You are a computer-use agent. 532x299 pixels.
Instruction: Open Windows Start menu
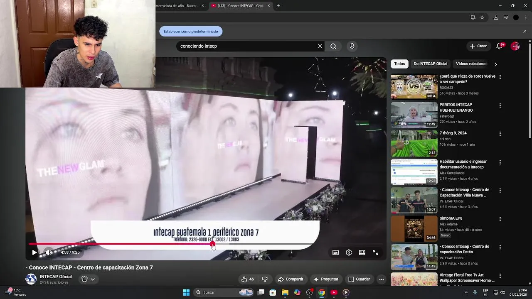186,292
